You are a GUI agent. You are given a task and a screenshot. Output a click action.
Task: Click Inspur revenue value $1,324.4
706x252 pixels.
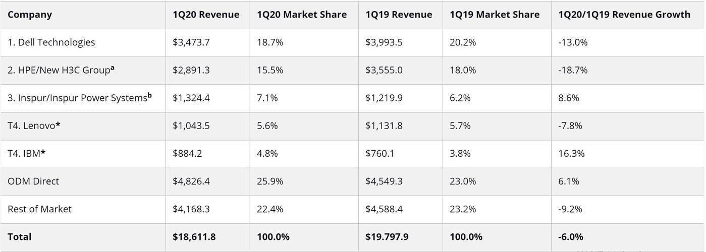pyautogui.click(x=191, y=98)
